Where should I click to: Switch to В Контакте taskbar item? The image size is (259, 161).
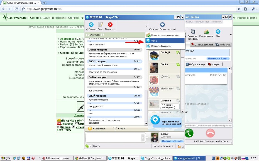(x=57, y=158)
